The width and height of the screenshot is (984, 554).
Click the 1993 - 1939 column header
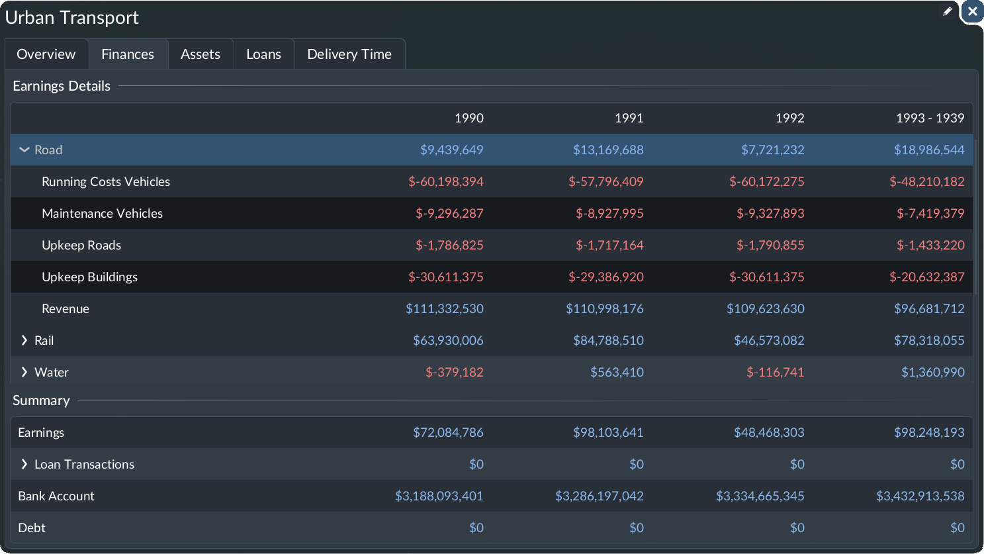point(930,118)
